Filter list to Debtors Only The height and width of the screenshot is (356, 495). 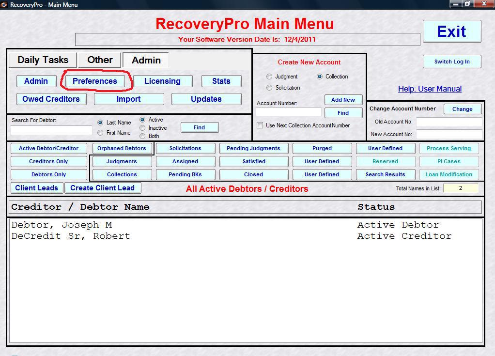pyautogui.click(x=48, y=174)
